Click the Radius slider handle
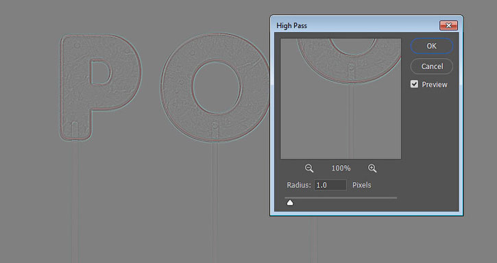497x263 pixels. (290, 203)
